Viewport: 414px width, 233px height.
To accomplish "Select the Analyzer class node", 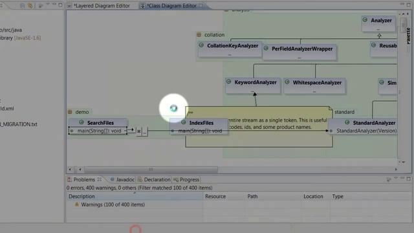I will tap(378, 23).
